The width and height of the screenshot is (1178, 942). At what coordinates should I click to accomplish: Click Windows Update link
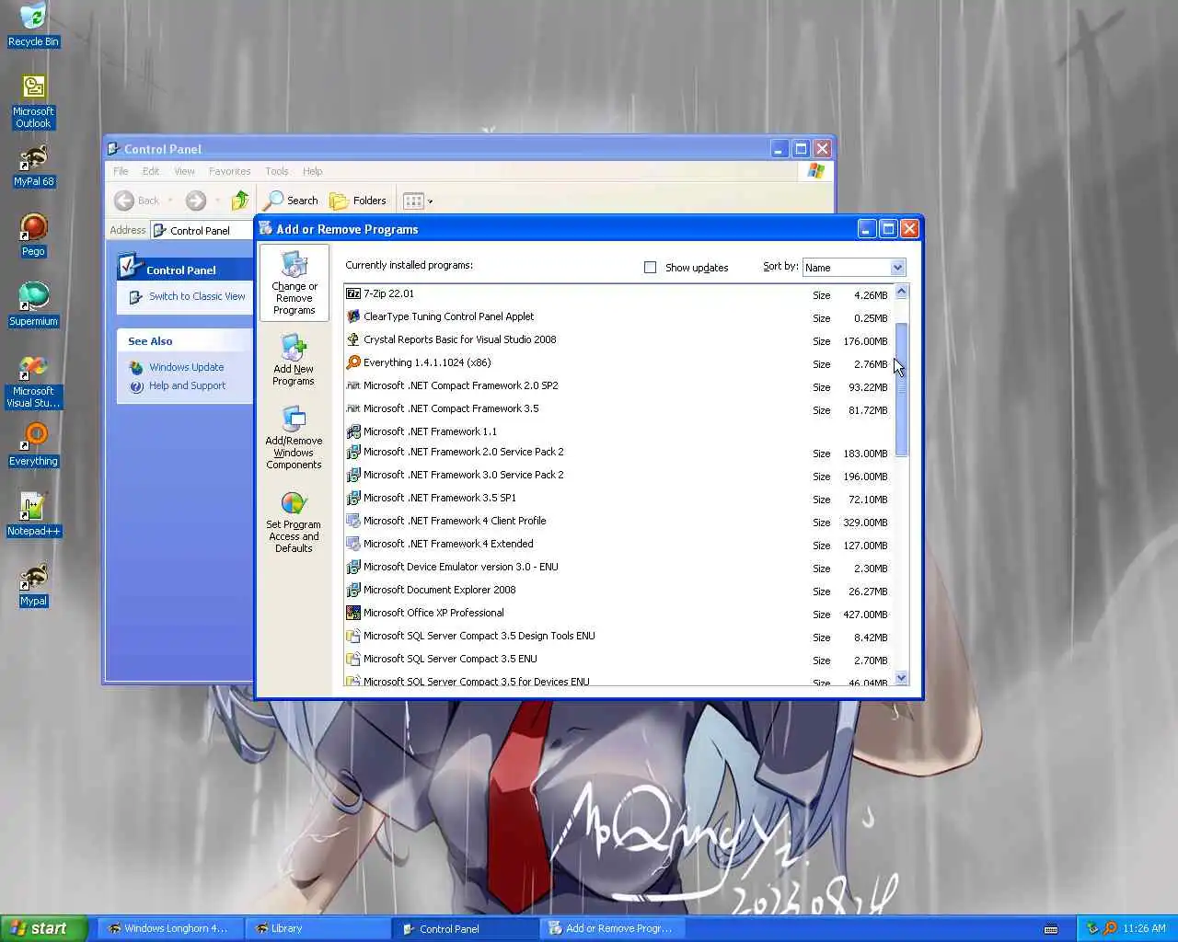[186, 367]
